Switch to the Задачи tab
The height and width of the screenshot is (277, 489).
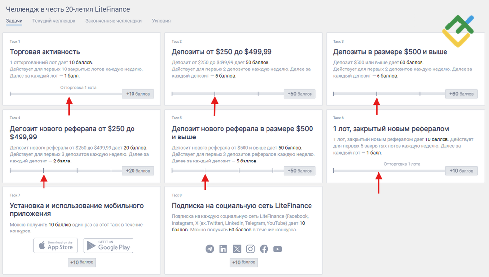pyautogui.click(x=14, y=21)
